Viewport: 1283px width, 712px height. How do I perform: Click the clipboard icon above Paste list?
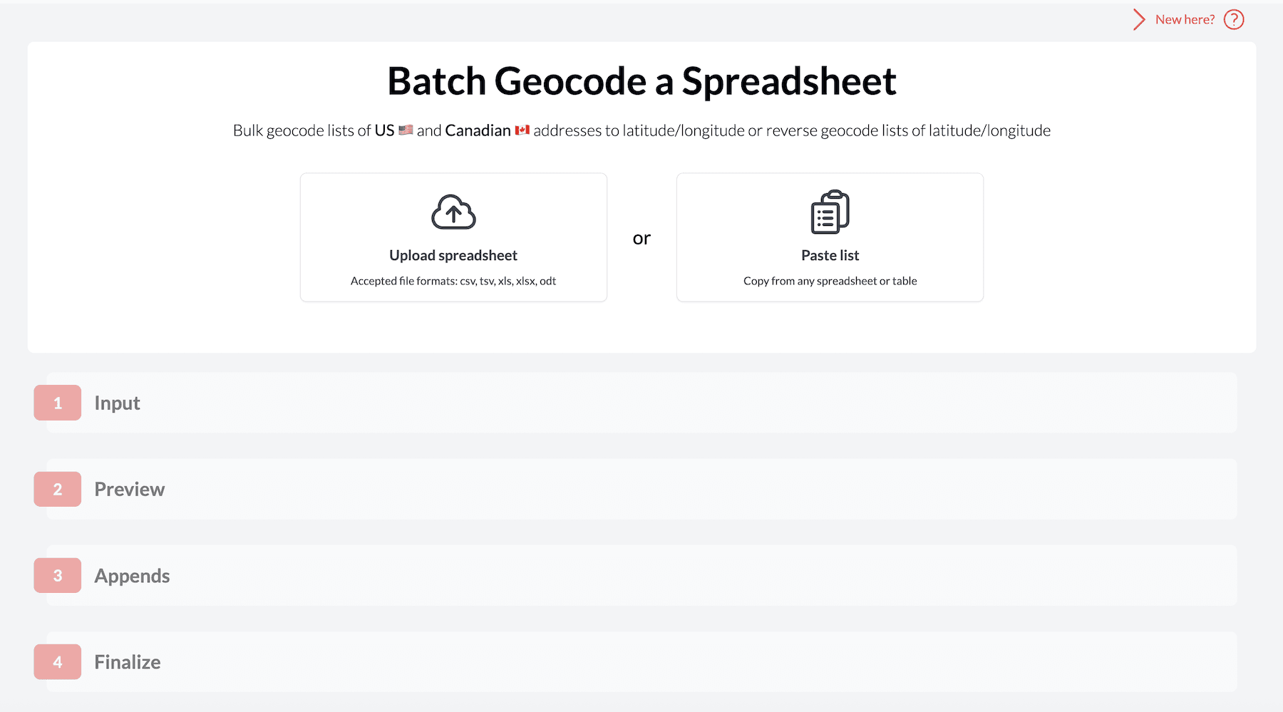click(x=829, y=211)
